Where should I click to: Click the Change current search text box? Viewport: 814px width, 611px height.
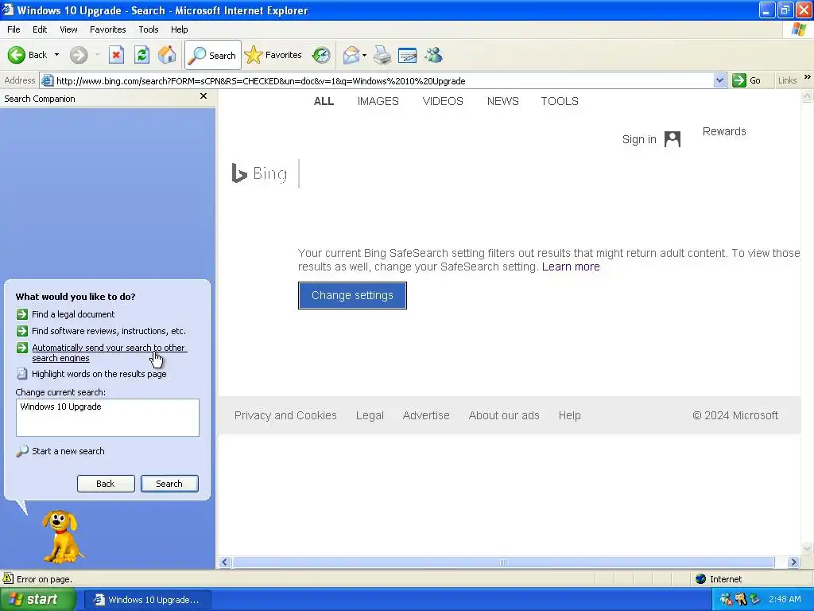coord(107,418)
